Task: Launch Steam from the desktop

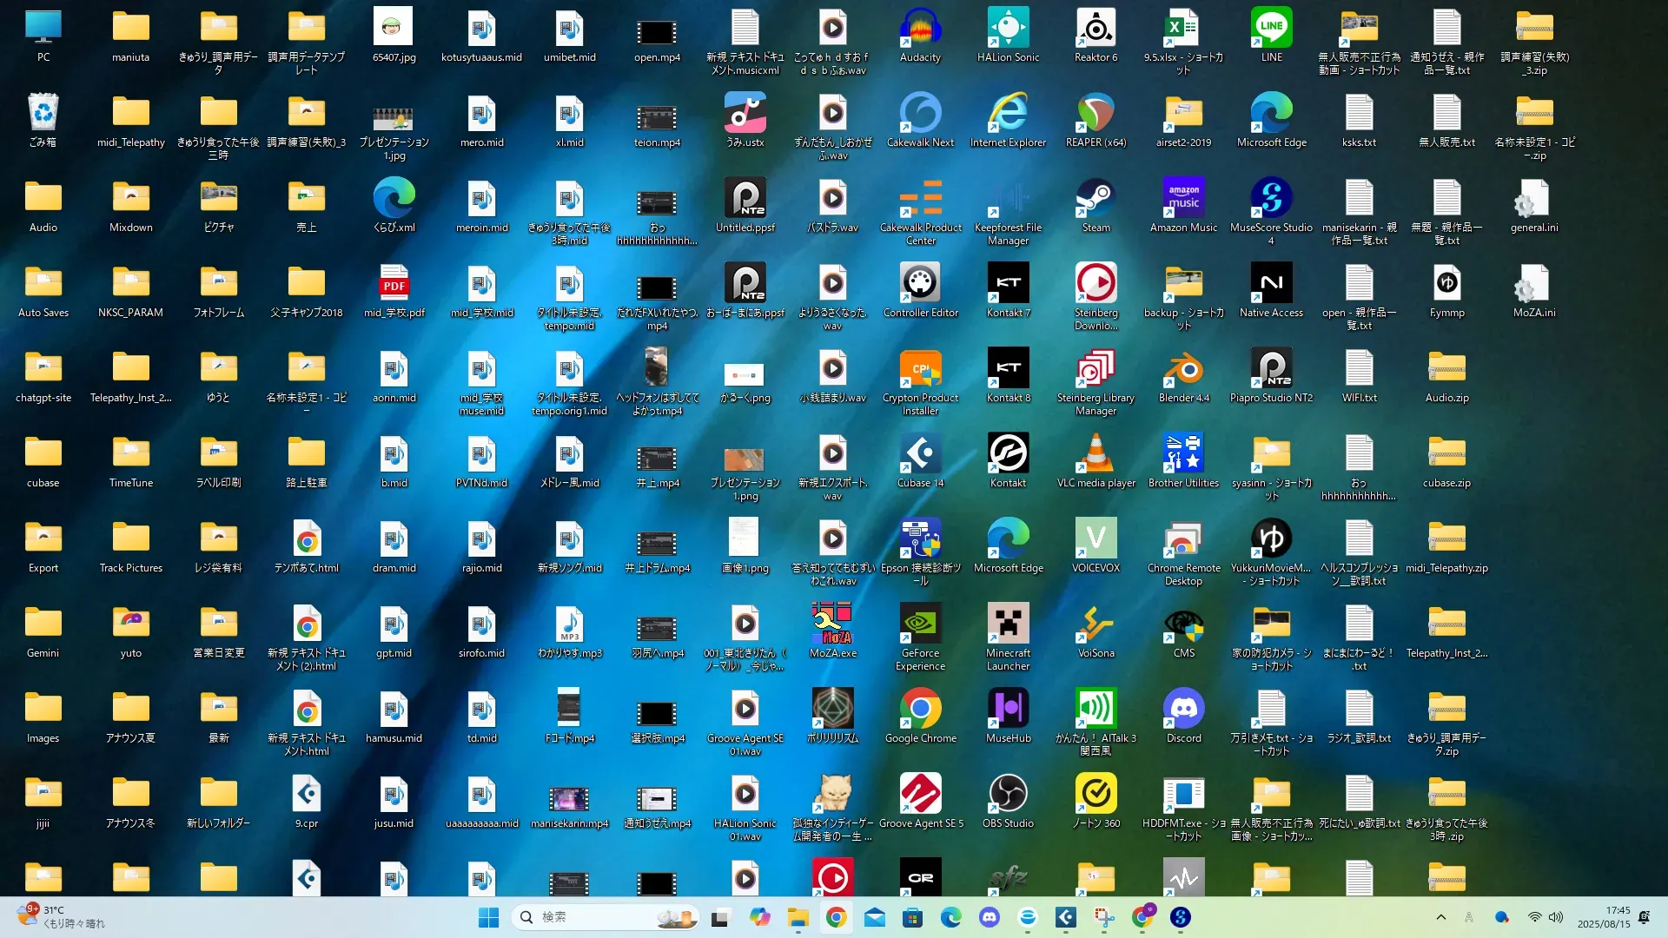Action: (1095, 200)
